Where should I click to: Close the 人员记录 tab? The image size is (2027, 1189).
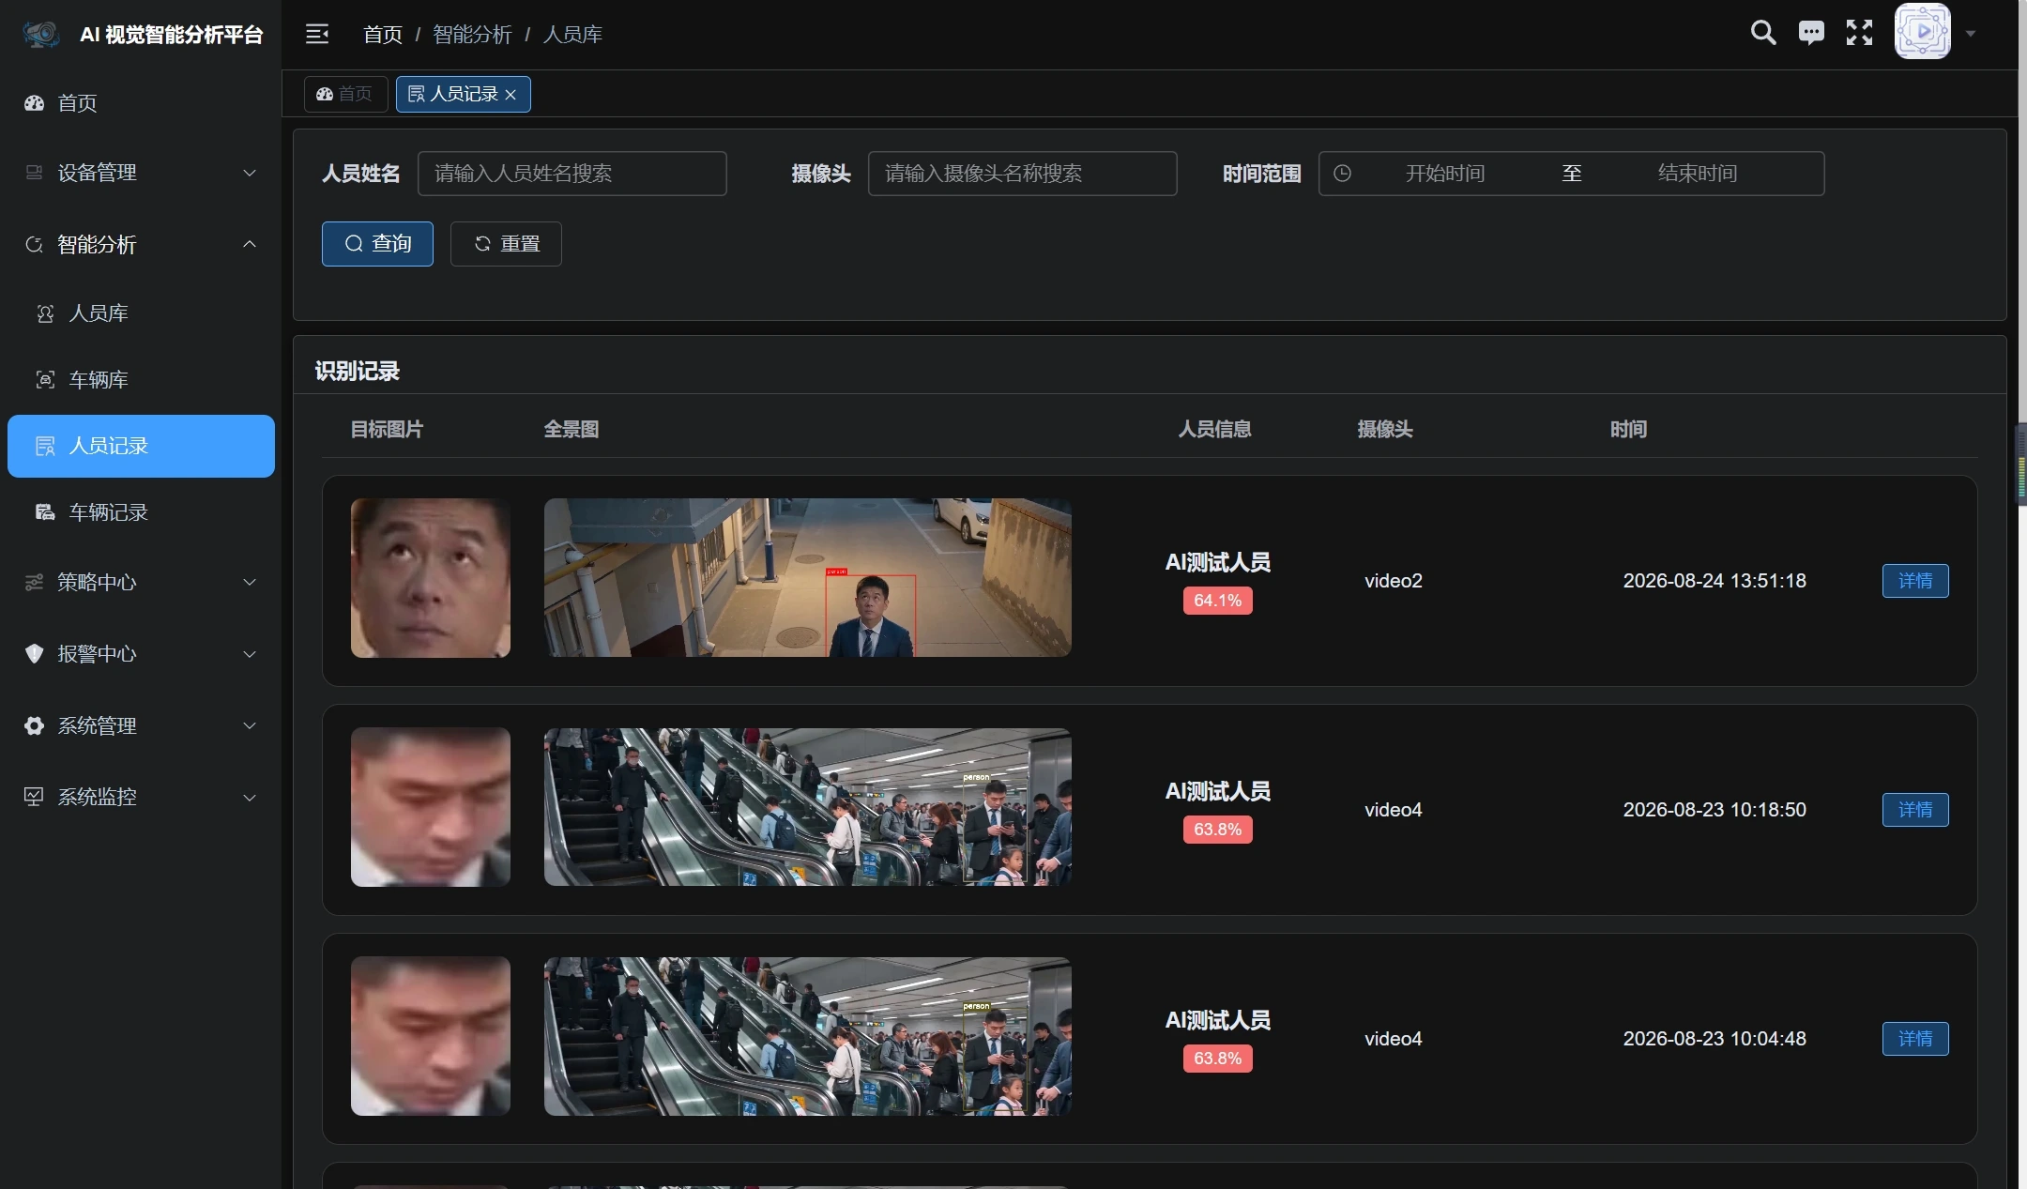pyautogui.click(x=511, y=95)
